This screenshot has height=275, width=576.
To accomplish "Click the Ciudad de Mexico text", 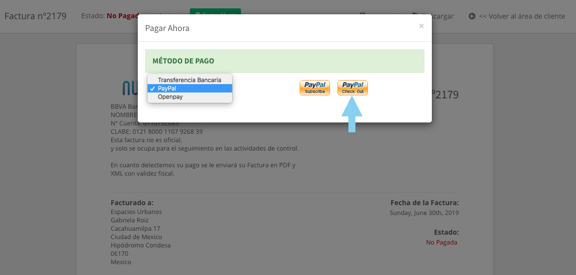I will 136,237.
